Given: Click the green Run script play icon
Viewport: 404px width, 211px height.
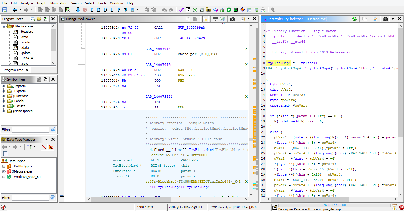Looking at the screenshot, I should (229, 10).
